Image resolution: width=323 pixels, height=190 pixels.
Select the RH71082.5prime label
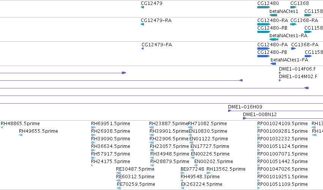pyautogui.click(x=208, y=124)
